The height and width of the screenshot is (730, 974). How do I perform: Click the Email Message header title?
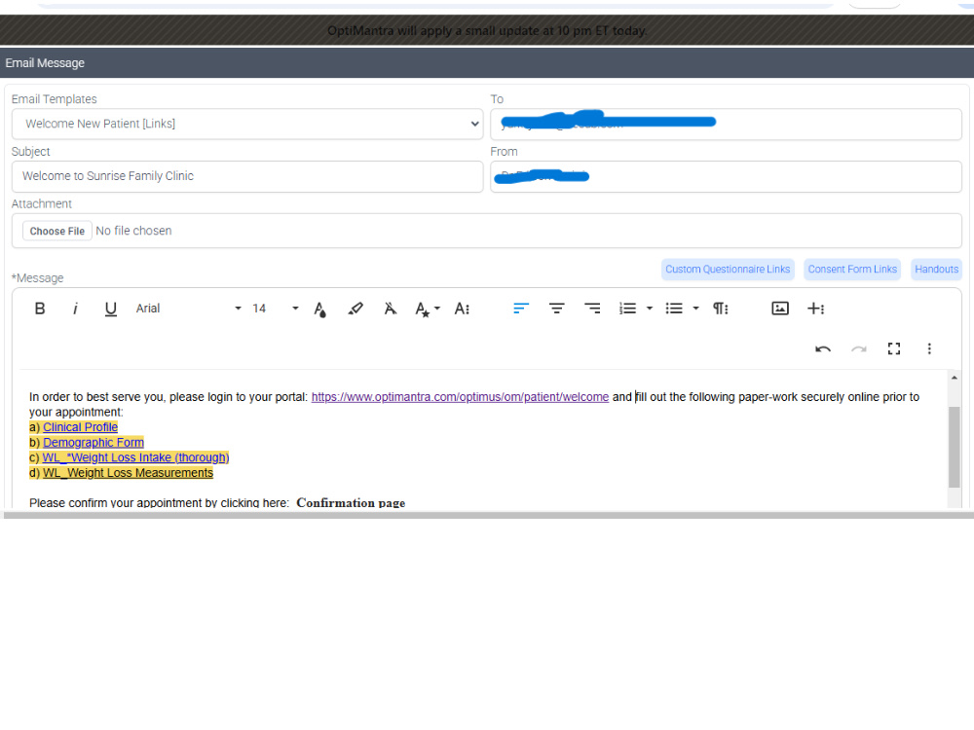45,63
